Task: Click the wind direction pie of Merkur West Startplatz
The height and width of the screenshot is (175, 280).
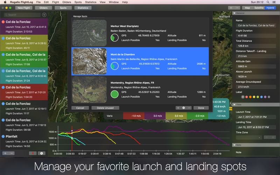Action: tap(114, 38)
